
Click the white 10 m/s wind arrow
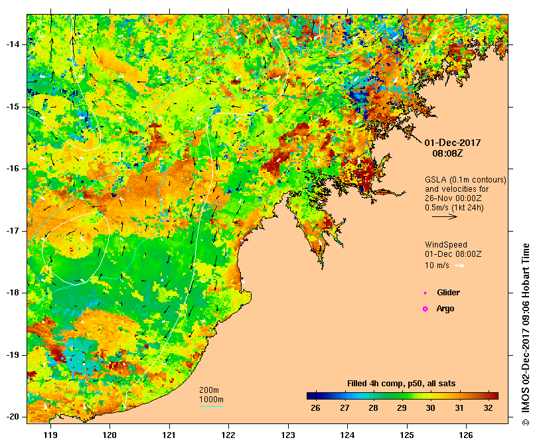[459, 265]
